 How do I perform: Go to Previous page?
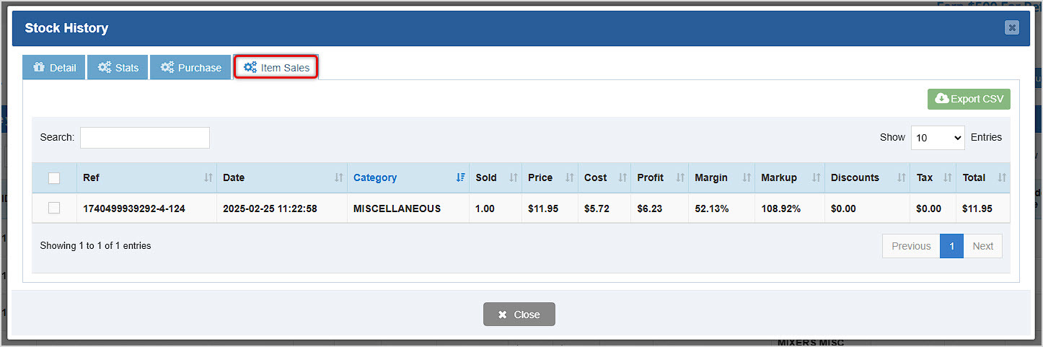[911, 246]
